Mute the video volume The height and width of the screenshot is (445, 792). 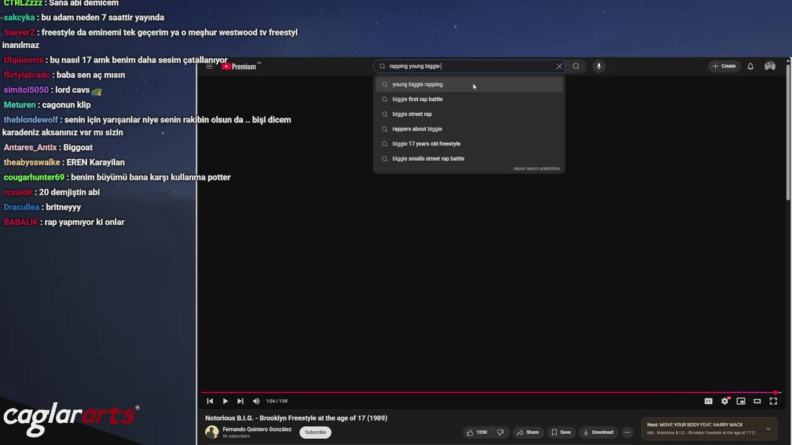pos(256,401)
